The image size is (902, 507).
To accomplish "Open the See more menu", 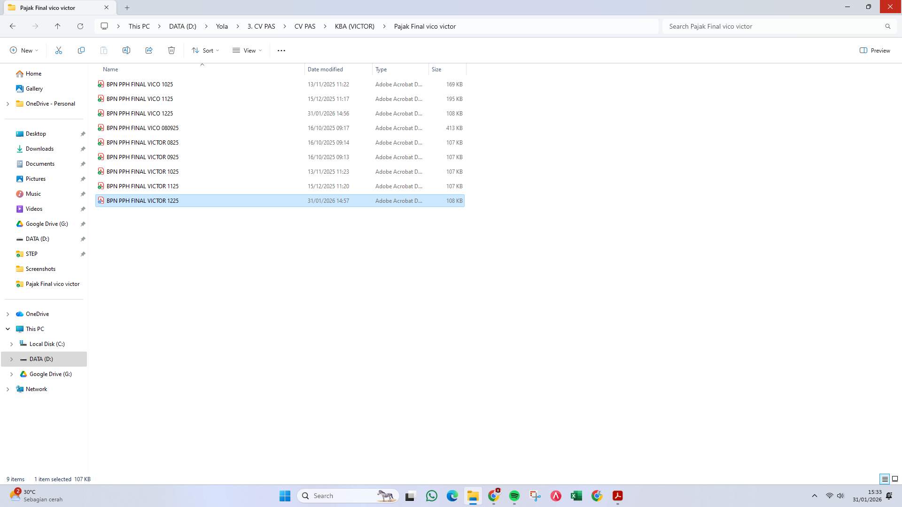I will 281,50.
